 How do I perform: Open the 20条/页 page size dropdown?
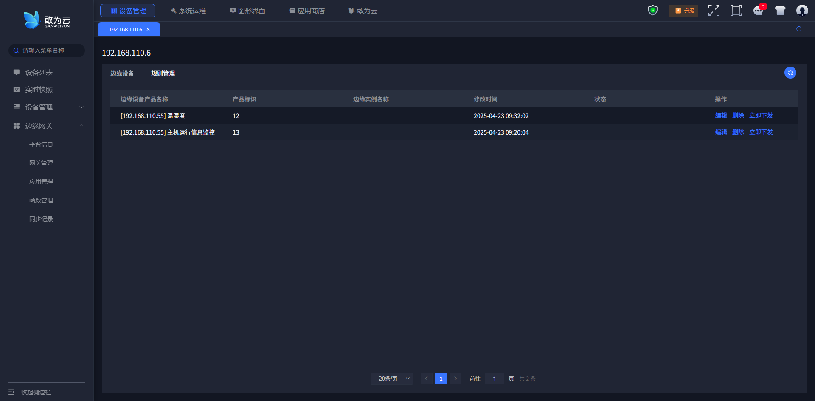[392, 379]
